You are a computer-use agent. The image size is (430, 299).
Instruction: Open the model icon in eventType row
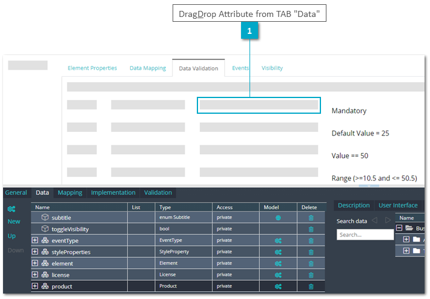click(278, 241)
